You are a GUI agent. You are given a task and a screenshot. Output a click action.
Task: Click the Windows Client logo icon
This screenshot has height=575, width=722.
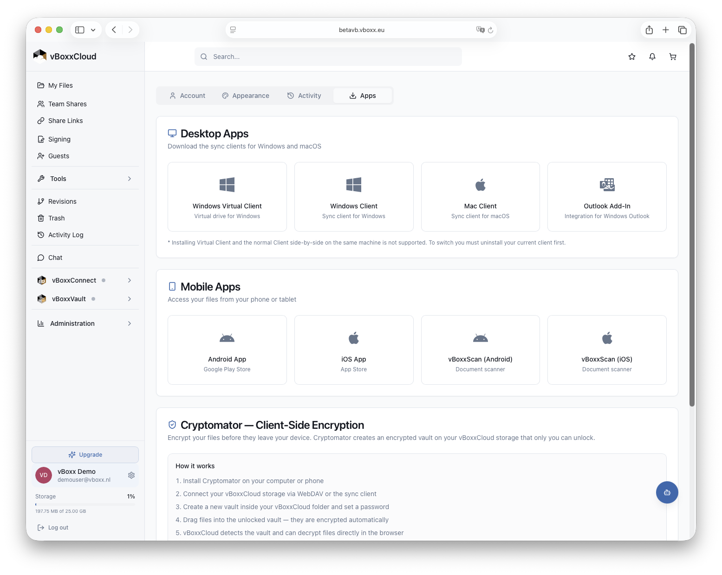coord(354,185)
